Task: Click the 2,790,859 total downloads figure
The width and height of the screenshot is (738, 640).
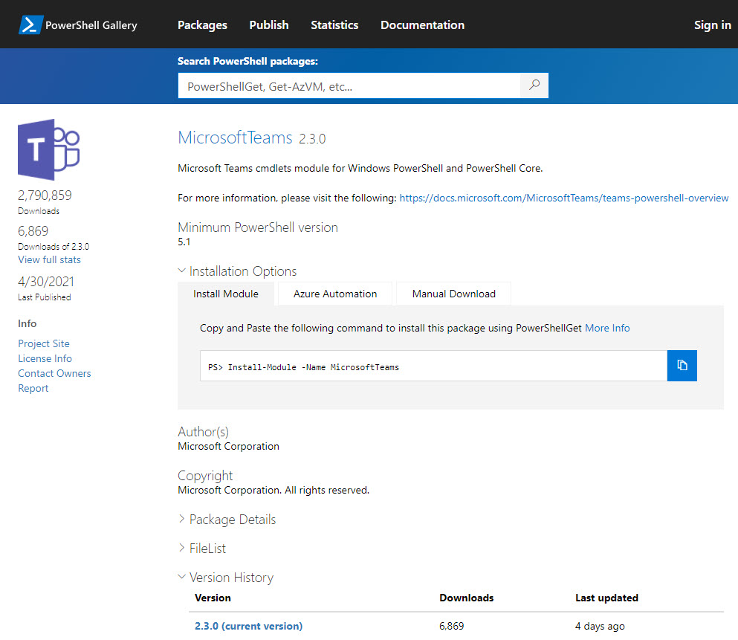Action: tap(45, 195)
